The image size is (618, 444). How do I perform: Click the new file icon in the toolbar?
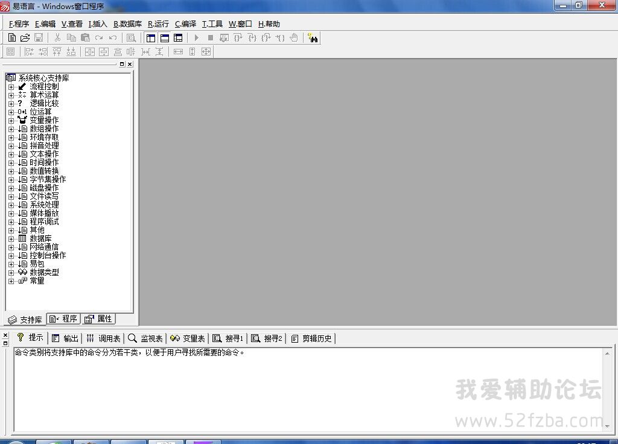click(12, 38)
